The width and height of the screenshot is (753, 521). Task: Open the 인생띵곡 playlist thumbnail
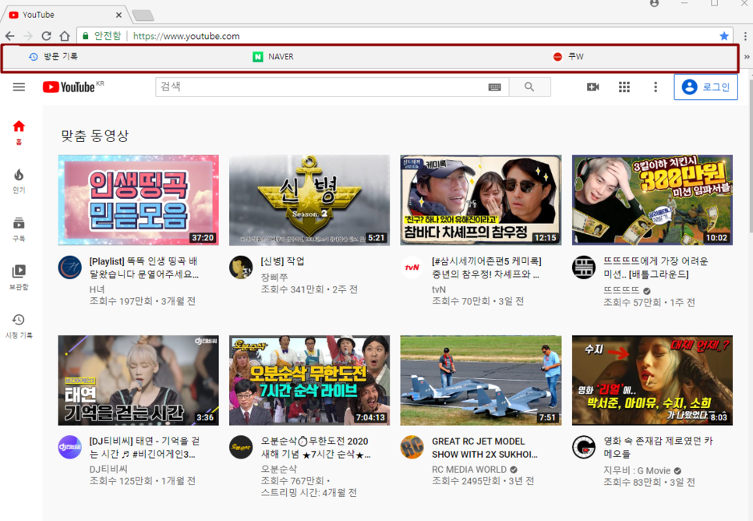(138, 200)
